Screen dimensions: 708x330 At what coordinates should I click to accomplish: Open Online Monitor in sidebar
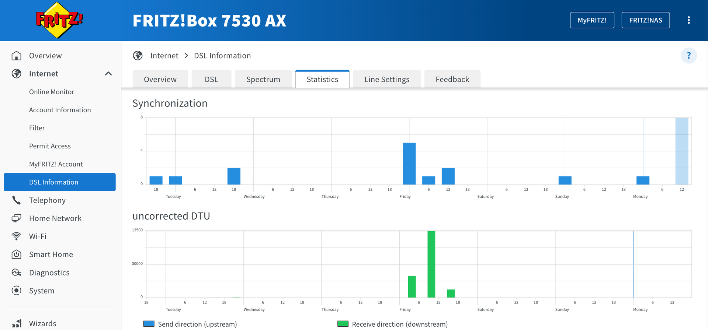point(52,92)
